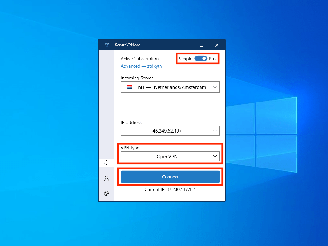Screen dimensions: 328x246
Task: Click the VPN type label
Action: 130,148
